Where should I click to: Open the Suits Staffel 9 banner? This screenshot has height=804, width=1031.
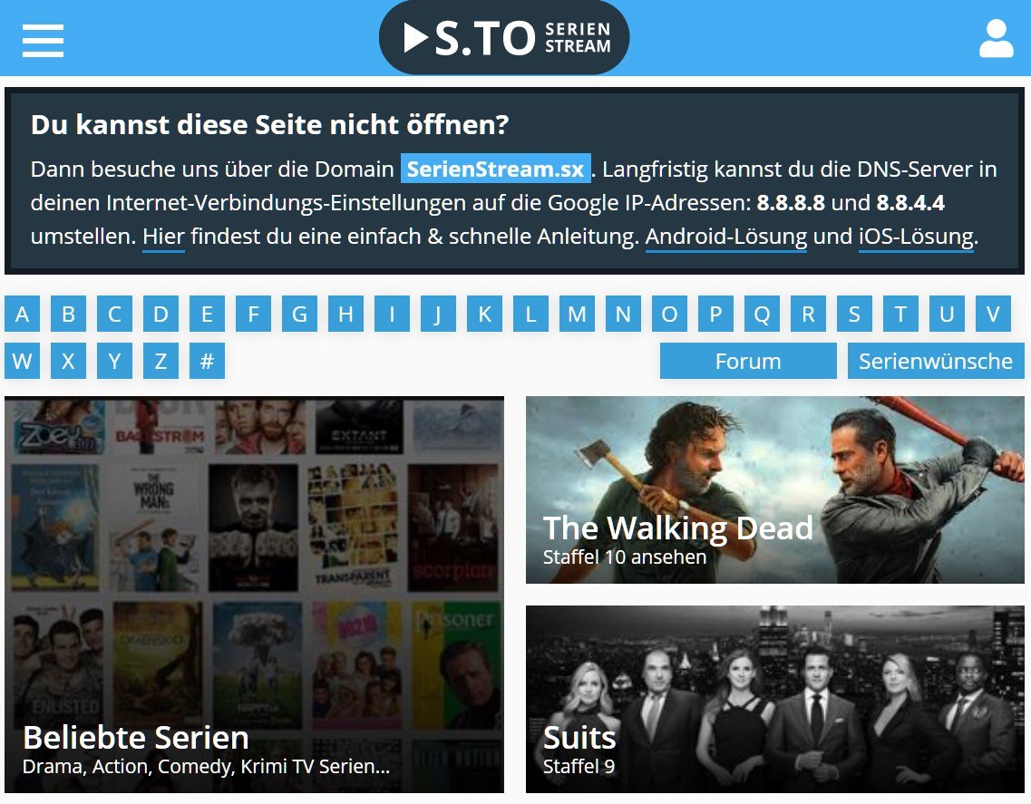coord(775,700)
